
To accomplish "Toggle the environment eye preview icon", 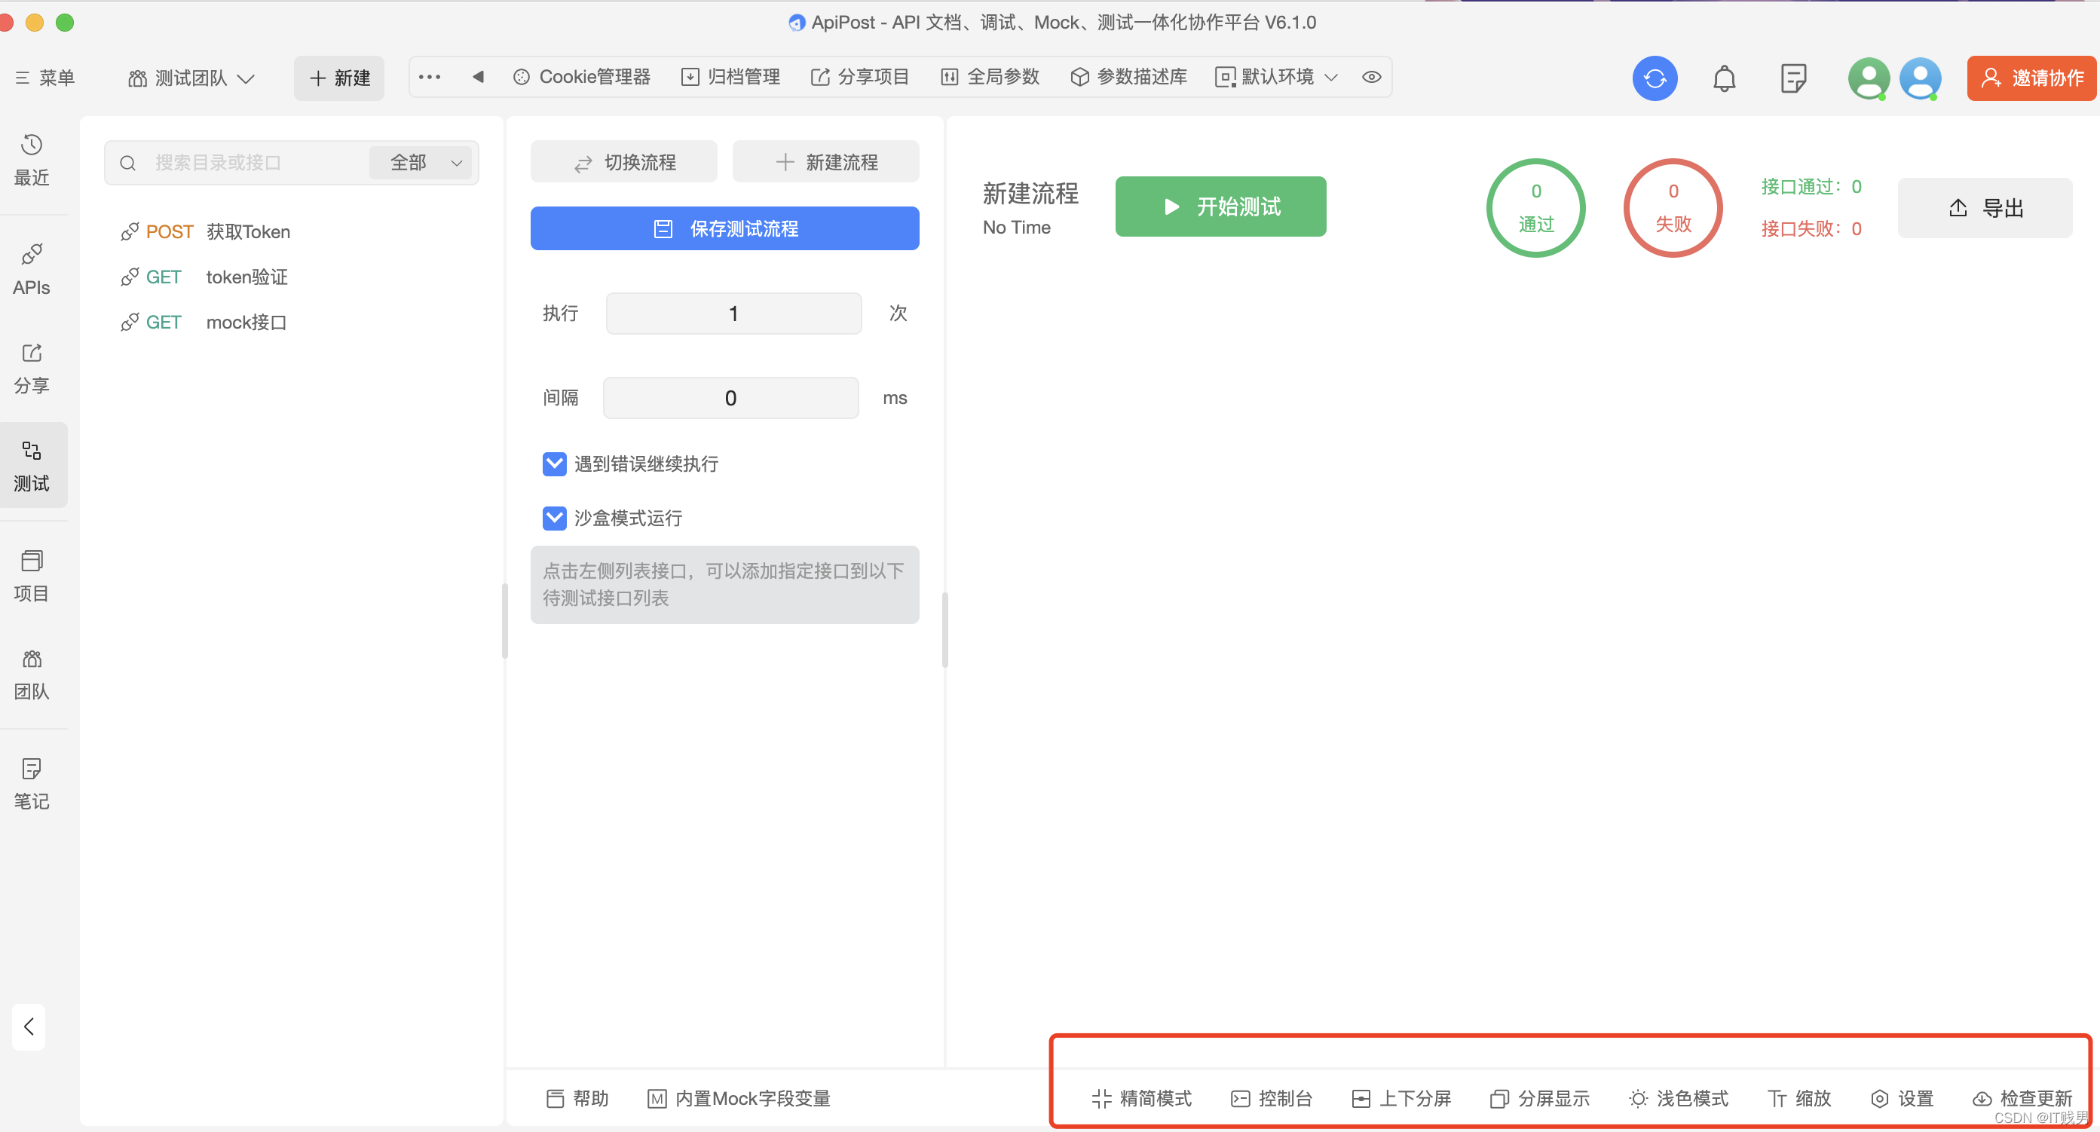I will [x=1371, y=77].
